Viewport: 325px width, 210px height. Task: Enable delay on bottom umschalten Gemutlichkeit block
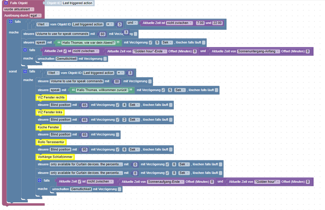(x=120, y=189)
